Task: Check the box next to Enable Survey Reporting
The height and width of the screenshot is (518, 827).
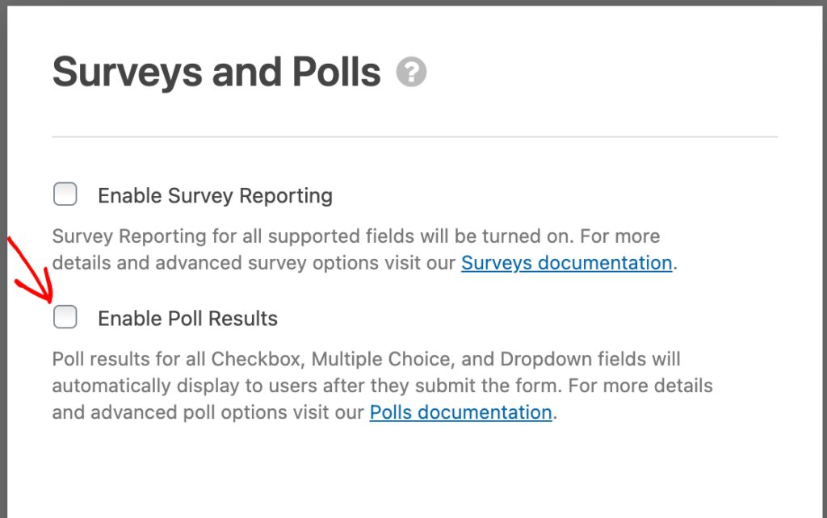Action: coord(65,194)
